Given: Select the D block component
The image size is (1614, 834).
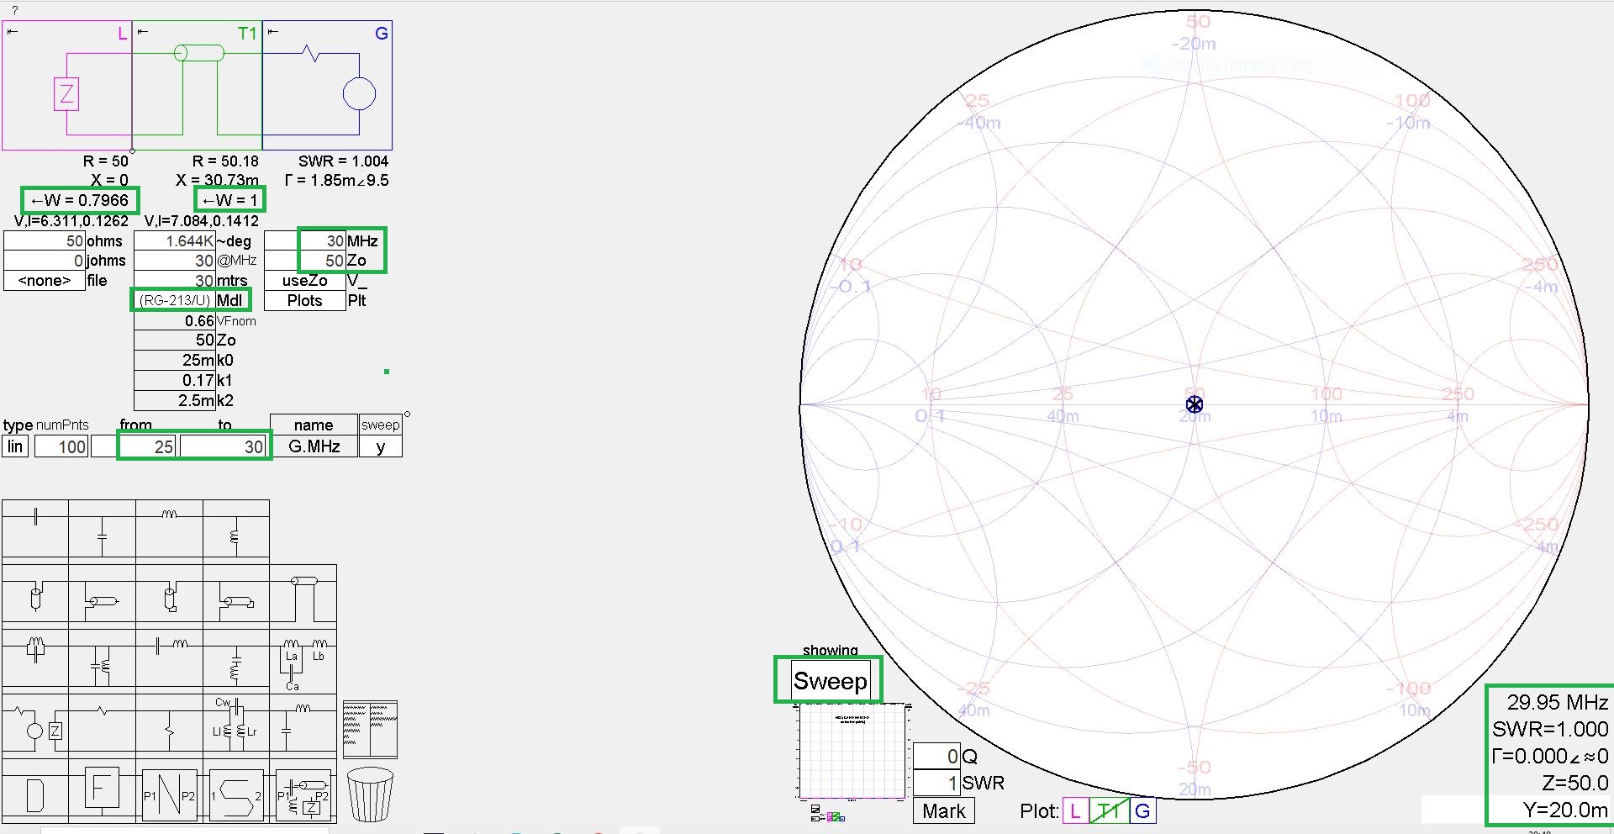Looking at the screenshot, I should [35, 793].
